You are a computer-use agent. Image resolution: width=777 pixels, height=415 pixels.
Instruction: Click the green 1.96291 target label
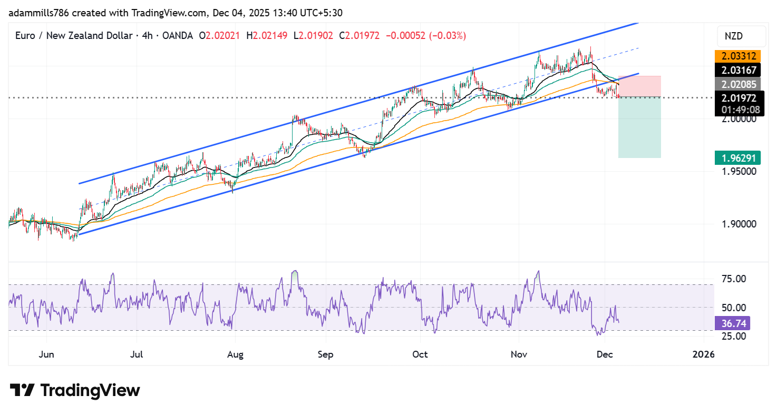click(x=737, y=157)
